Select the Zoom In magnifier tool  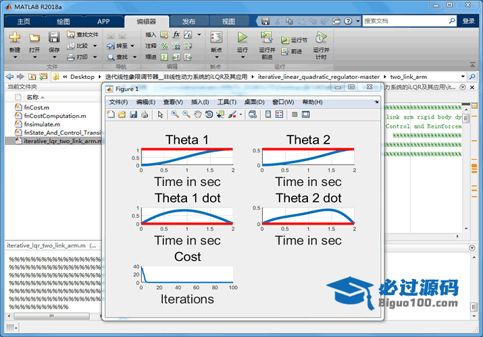pyautogui.click(x=175, y=115)
